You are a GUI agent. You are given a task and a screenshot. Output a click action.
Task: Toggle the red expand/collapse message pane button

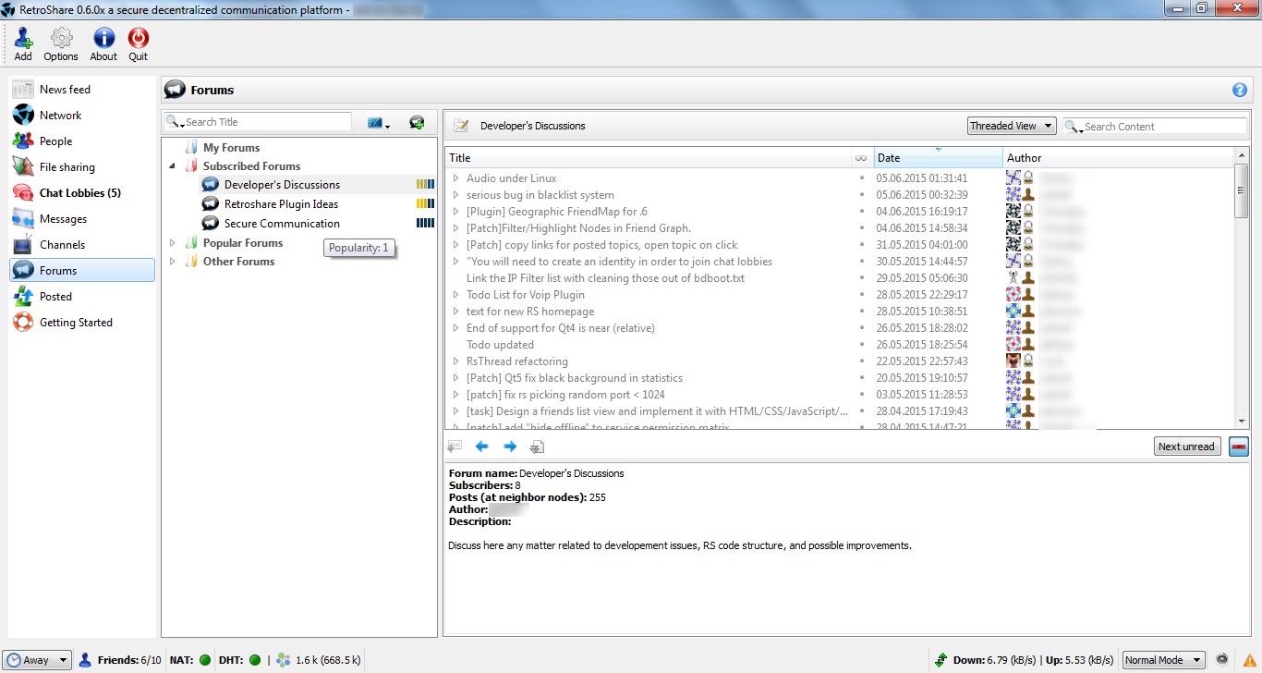pyautogui.click(x=1238, y=447)
